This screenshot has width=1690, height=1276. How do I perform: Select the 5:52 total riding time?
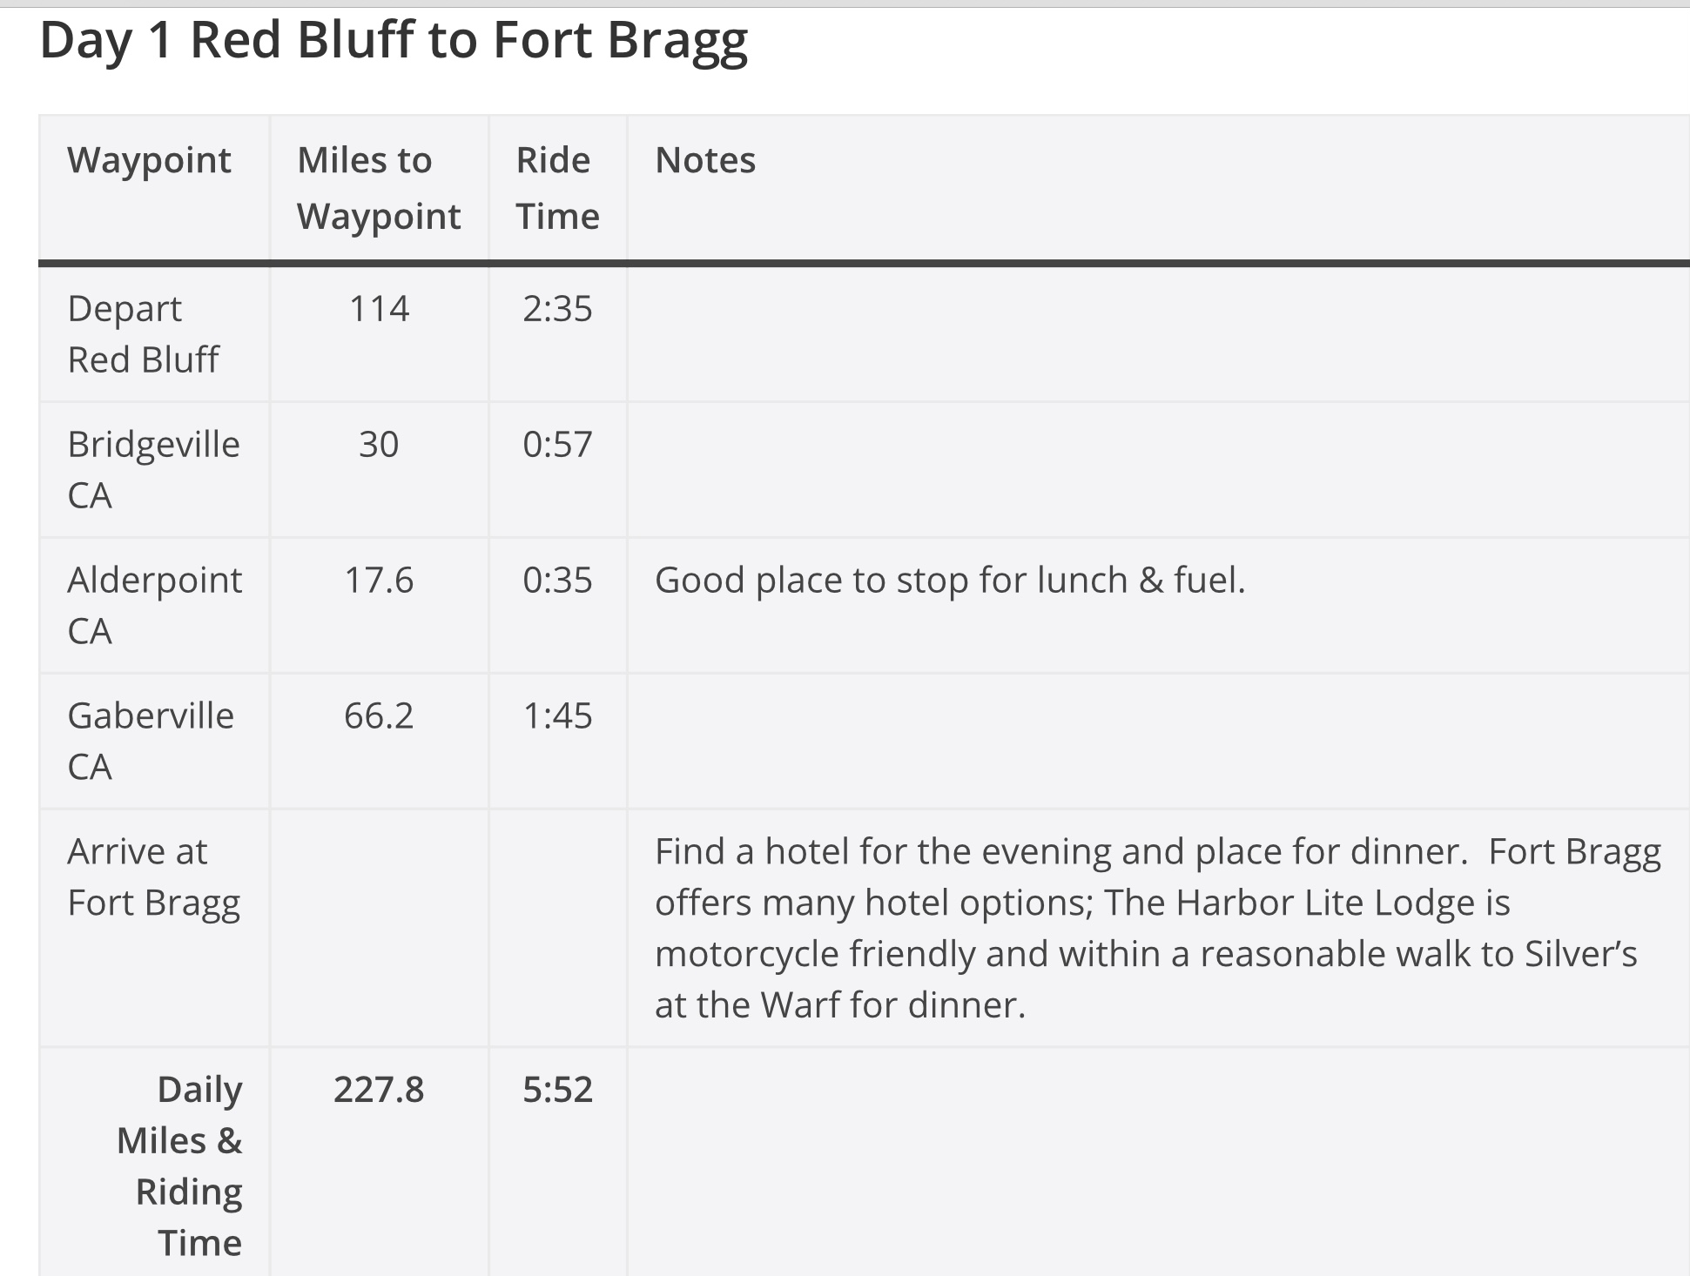557,1090
